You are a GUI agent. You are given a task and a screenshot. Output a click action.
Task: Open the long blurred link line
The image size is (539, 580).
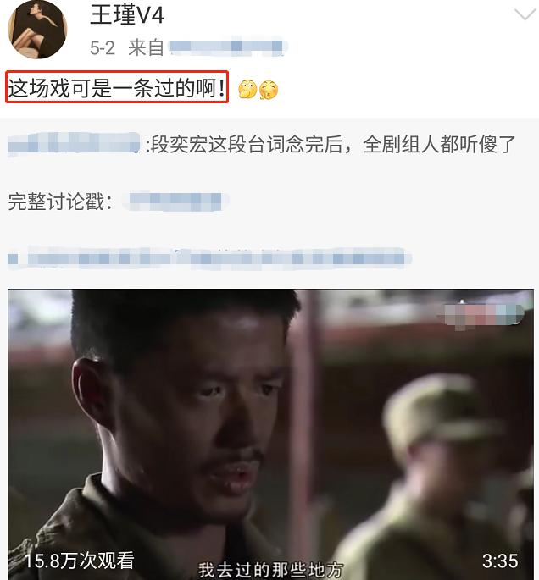tap(209, 257)
